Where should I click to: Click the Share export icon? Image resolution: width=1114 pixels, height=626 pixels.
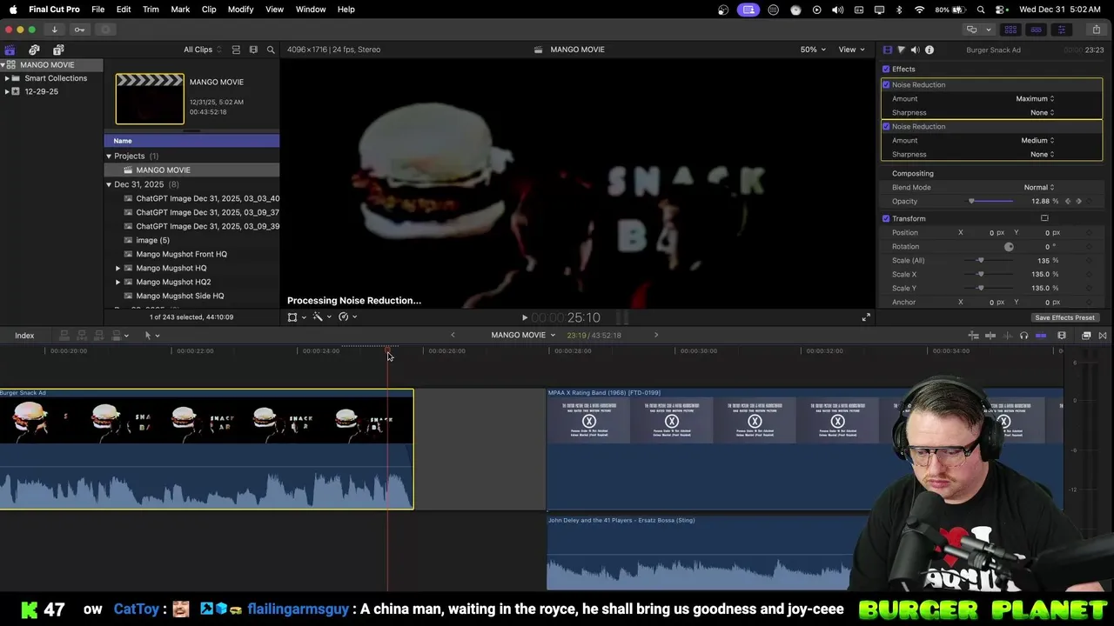[x=1096, y=30]
